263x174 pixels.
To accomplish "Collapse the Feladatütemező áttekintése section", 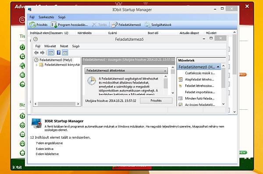I will coord(165,71).
